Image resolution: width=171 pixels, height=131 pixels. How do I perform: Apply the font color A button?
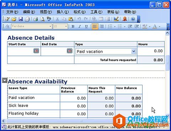click(x=155, y=26)
